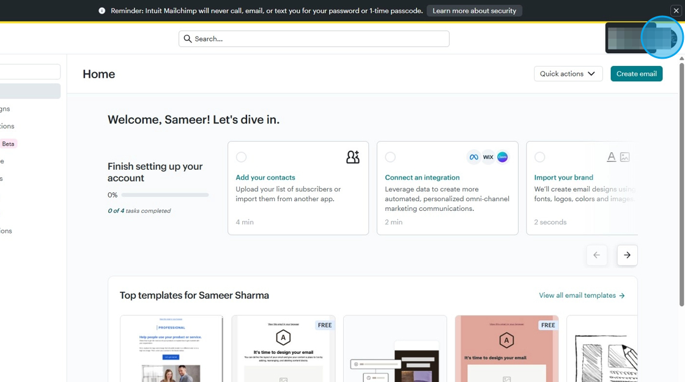Open the Beta item in the sidebar
The image size is (685, 382).
point(8,144)
